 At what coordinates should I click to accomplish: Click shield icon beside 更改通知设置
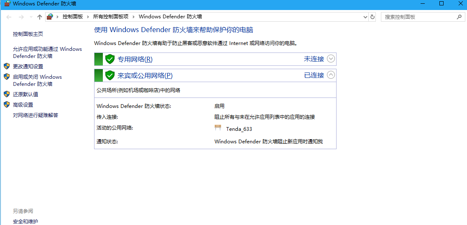tap(7, 66)
